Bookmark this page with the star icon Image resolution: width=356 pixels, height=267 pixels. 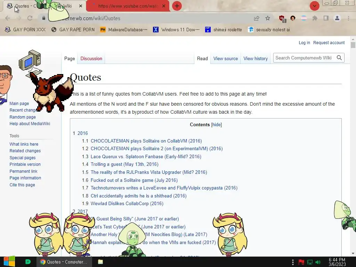click(268, 18)
